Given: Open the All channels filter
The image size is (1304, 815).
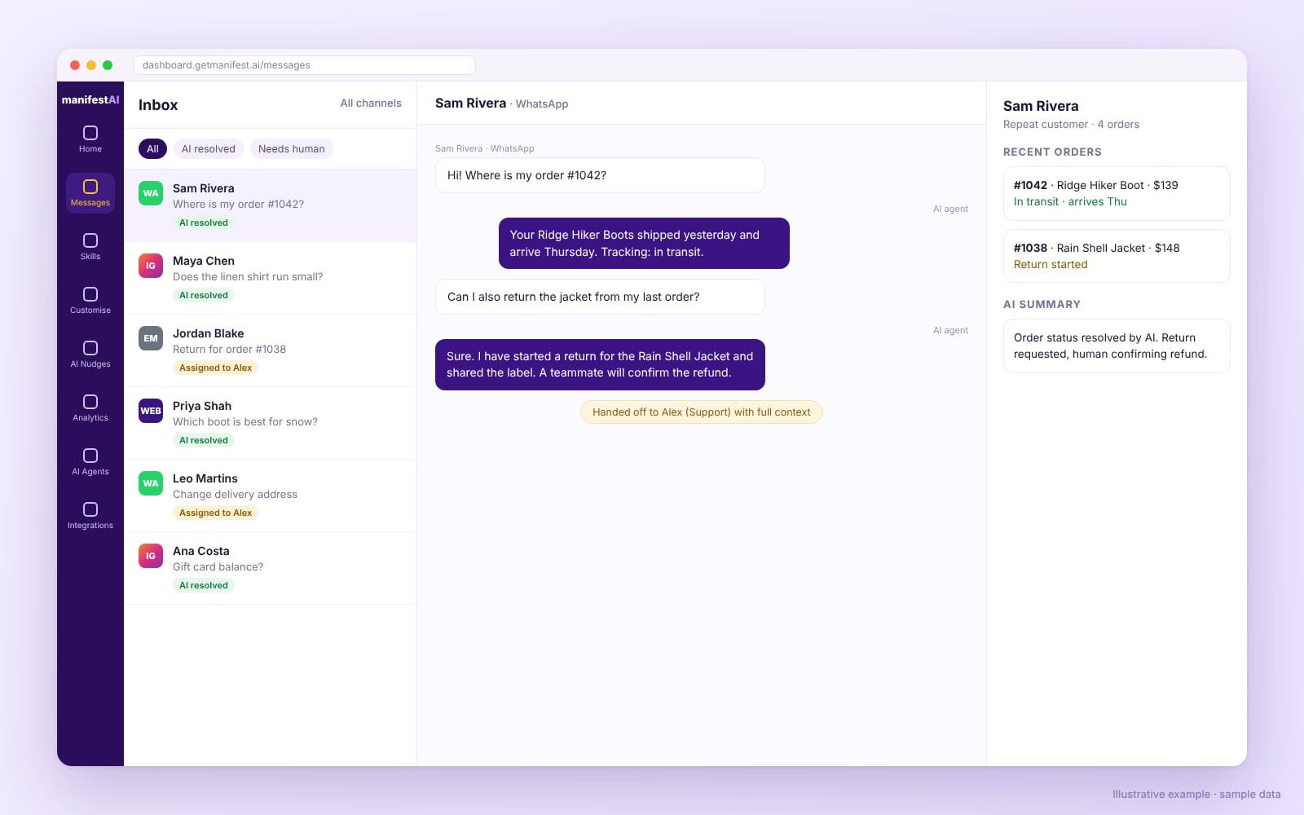Looking at the screenshot, I should pos(371,104).
